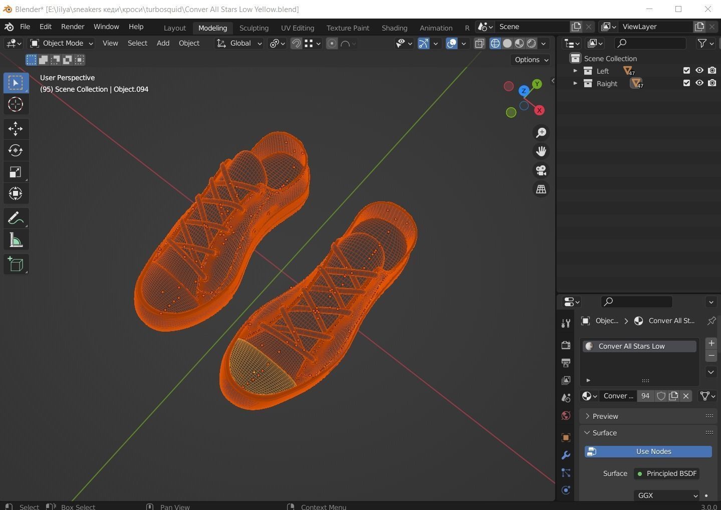This screenshot has height=510, width=721.
Task: Toggle the Use Nodes button
Action: (648, 451)
